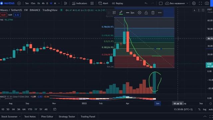Open the WAVESUS symbol search
The image size is (213, 120).
pos(9,3)
